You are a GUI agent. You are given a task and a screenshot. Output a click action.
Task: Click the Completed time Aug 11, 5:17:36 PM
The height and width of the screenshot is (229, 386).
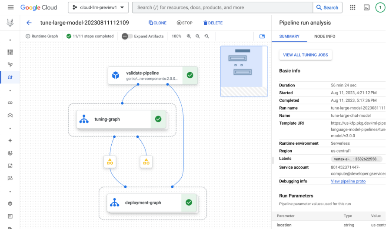pyautogui.click(x=354, y=100)
